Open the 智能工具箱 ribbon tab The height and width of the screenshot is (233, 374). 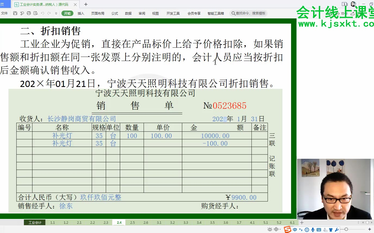click(x=216, y=13)
